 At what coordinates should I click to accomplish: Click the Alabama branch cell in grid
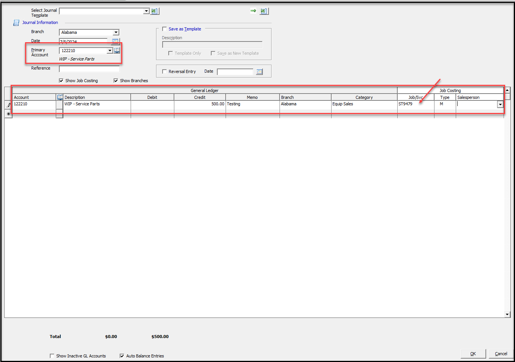305,104
